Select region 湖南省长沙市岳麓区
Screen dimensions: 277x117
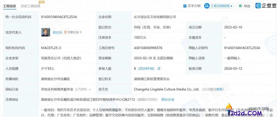55,79
